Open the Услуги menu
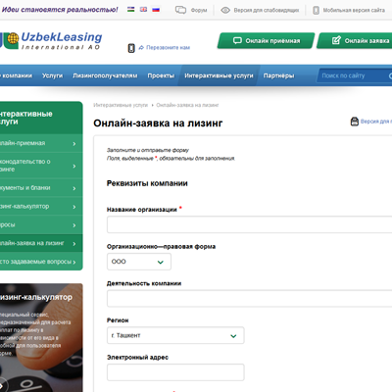Viewport: 392px width, 392px height. point(52,75)
